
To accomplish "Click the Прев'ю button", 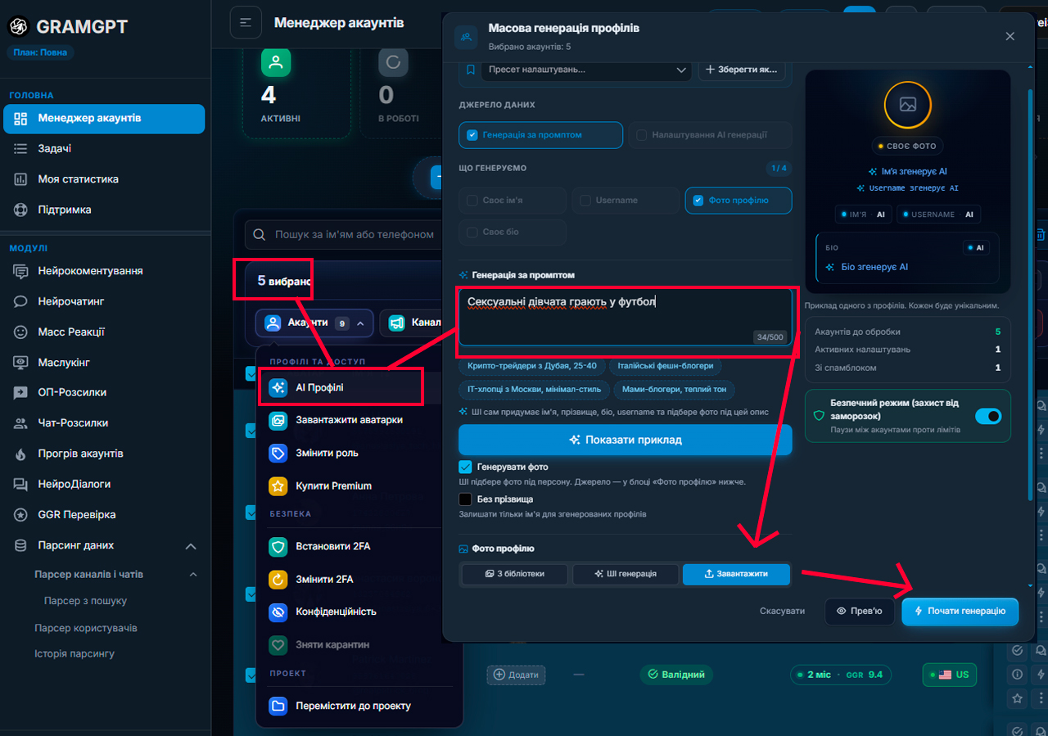I will (859, 612).
